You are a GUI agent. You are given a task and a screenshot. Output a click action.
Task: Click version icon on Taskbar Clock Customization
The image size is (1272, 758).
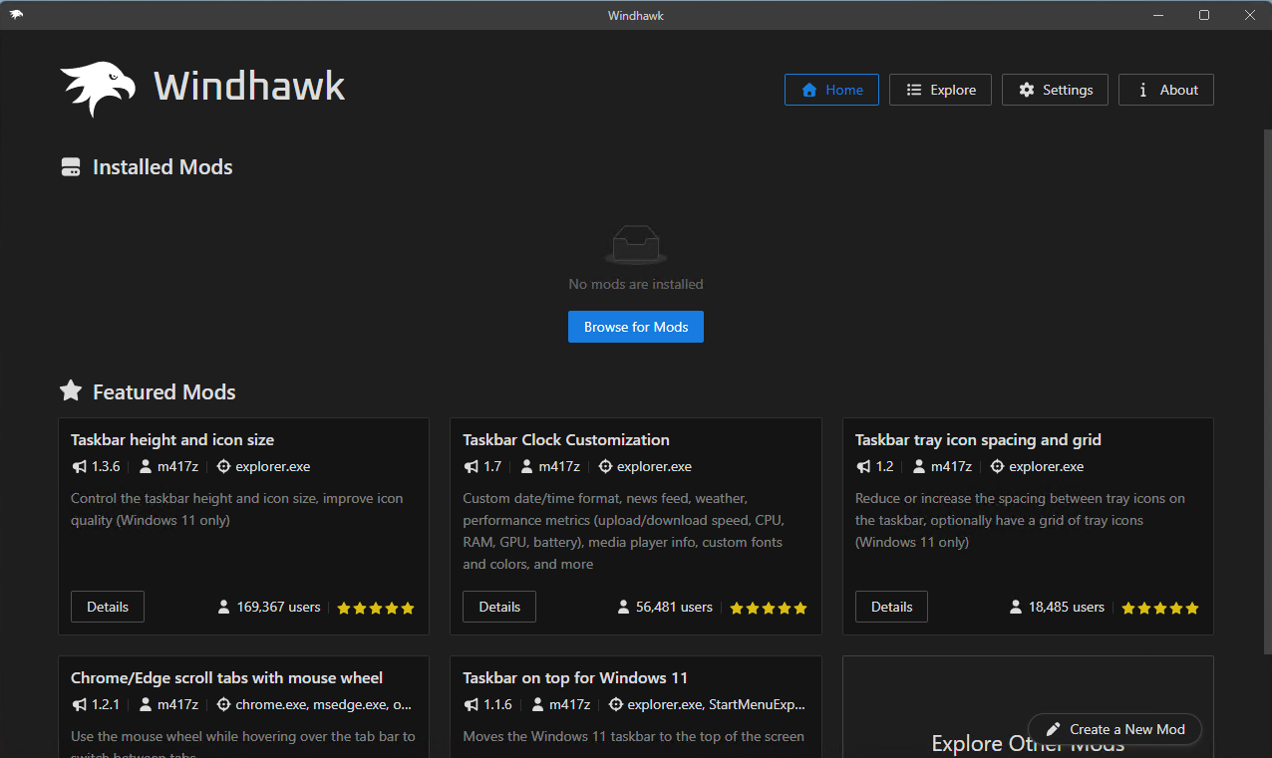(x=472, y=466)
